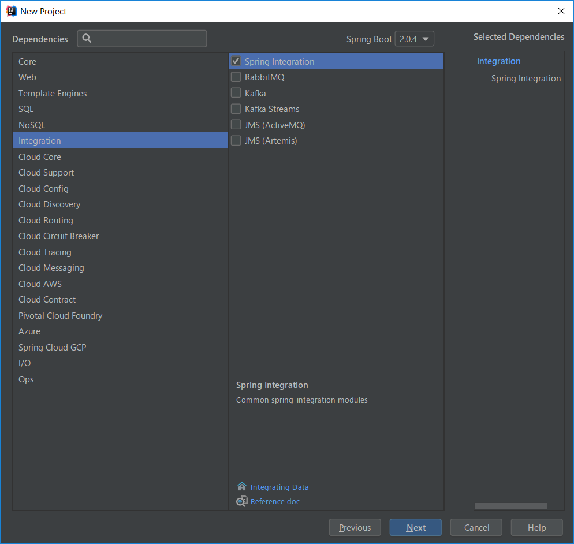Select Pivotal Cloud Foundry category
Screen dimensions: 574x544
click(x=121, y=315)
